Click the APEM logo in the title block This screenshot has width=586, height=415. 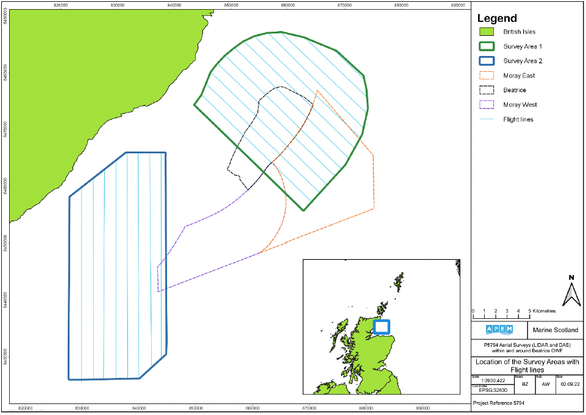click(x=499, y=330)
